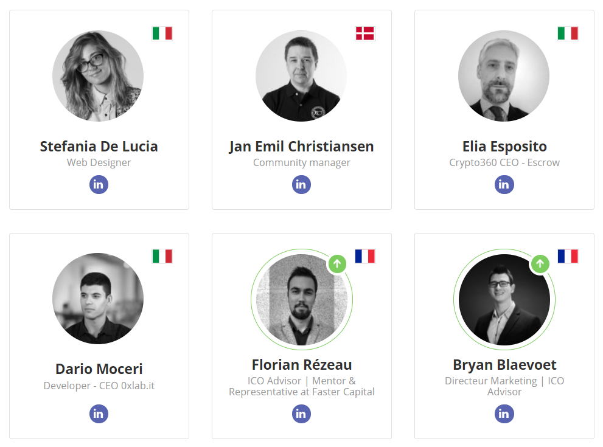Select Stefania De Lucia's profile photo
This screenshot has width=603, height=447.
98,76
